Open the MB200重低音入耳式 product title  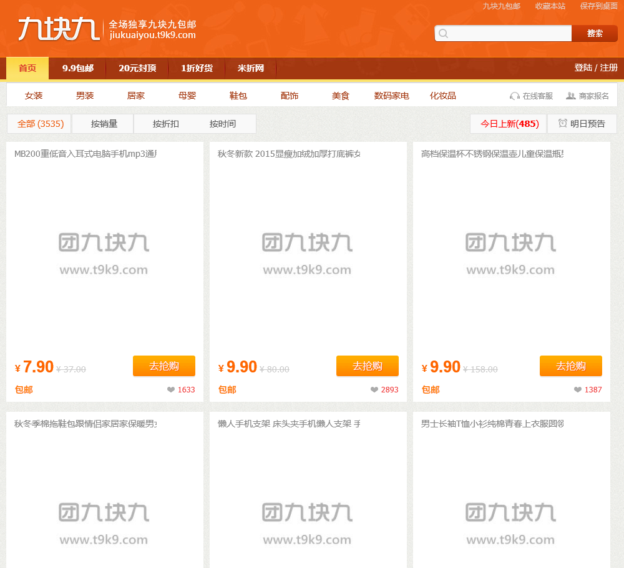pyautogui.click(x=85, y=154)
